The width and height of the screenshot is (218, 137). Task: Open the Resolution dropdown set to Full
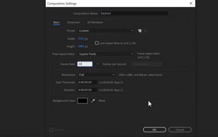pyautogui.click(x=97, y=75)
